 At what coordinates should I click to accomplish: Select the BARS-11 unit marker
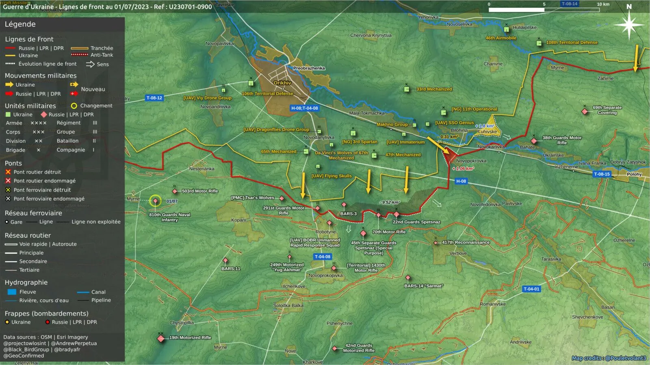pyautogui.click(x=225, y=260)
